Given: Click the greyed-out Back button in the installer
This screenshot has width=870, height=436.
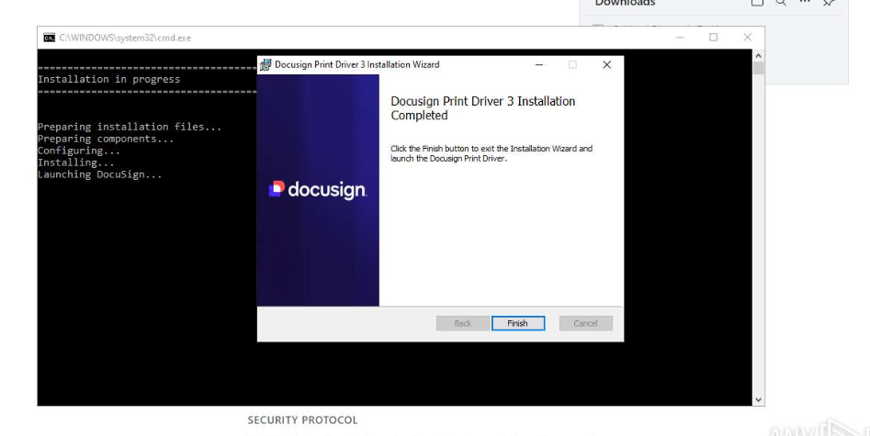Looking at the screenshot, I should pos(463,323).
